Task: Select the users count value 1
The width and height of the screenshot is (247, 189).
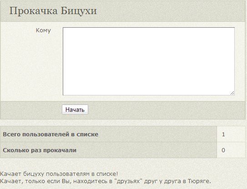Action: [223, 134]
